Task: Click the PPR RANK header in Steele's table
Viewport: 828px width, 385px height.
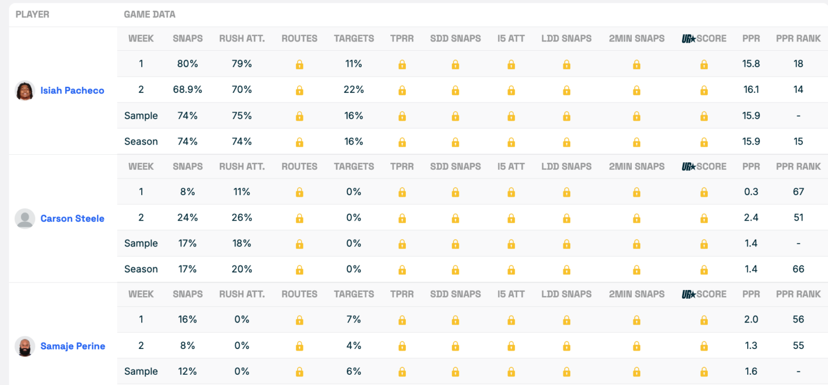Action: point(798,167)
